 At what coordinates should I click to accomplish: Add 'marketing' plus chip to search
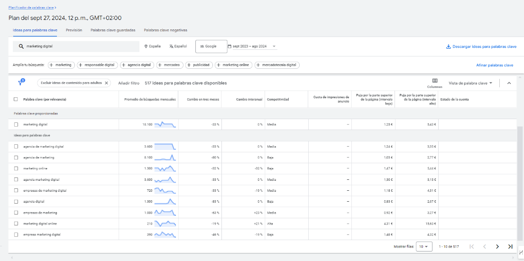(61, 65)
